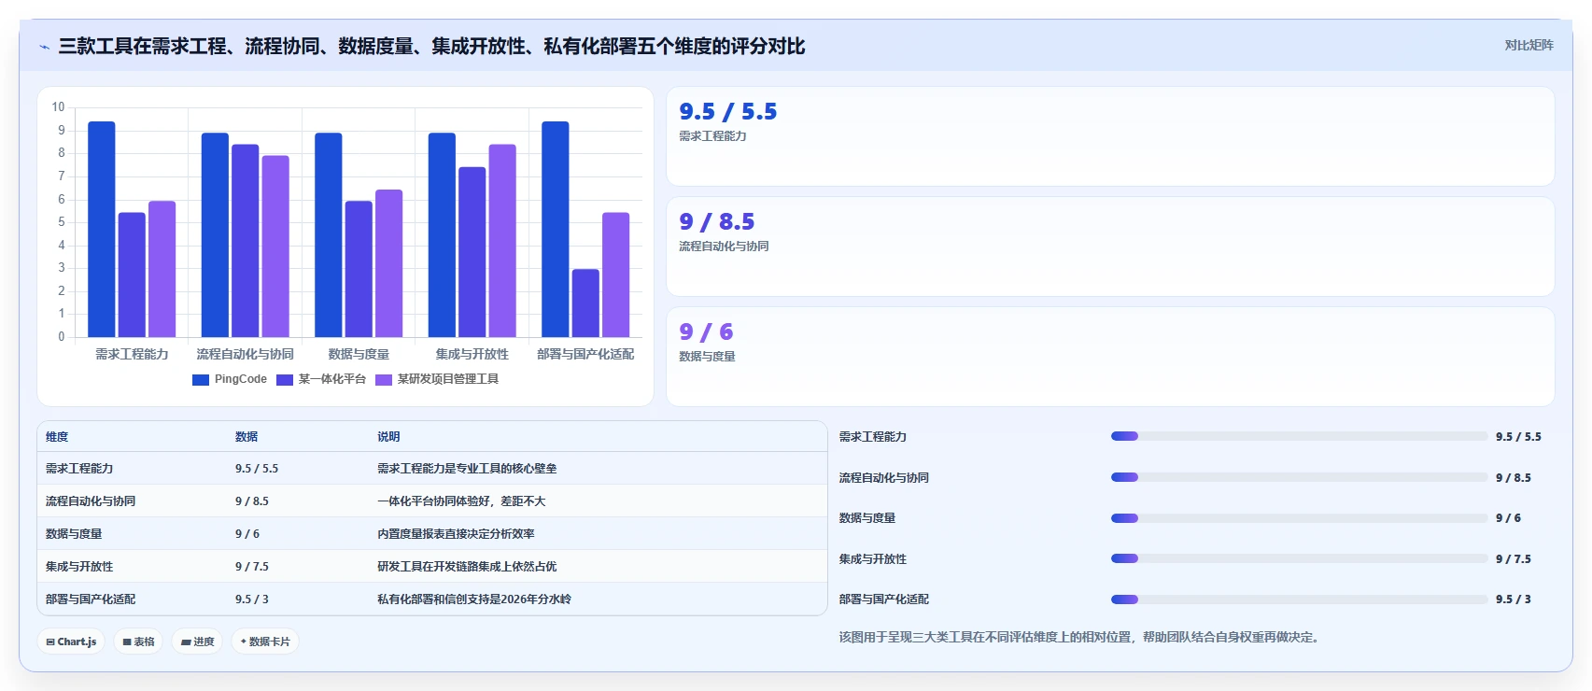This screenshot has width=1592, height=691.
Task: Click the 说明 table column header
Action: point(388,436)
